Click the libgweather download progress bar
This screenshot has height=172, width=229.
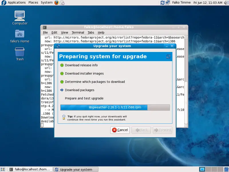click(x=115, y=107)
